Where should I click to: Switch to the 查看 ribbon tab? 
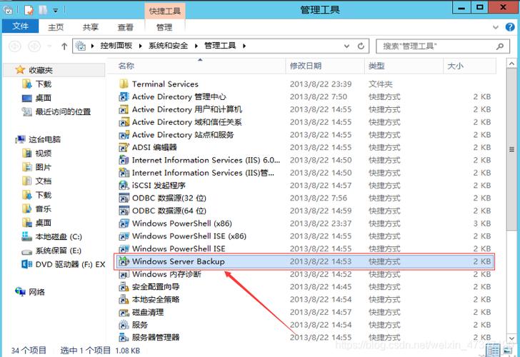[126, 27]
